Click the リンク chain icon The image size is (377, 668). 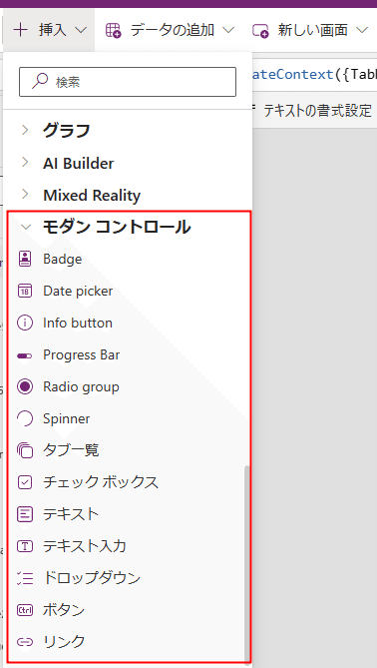[x=25, y=641]
